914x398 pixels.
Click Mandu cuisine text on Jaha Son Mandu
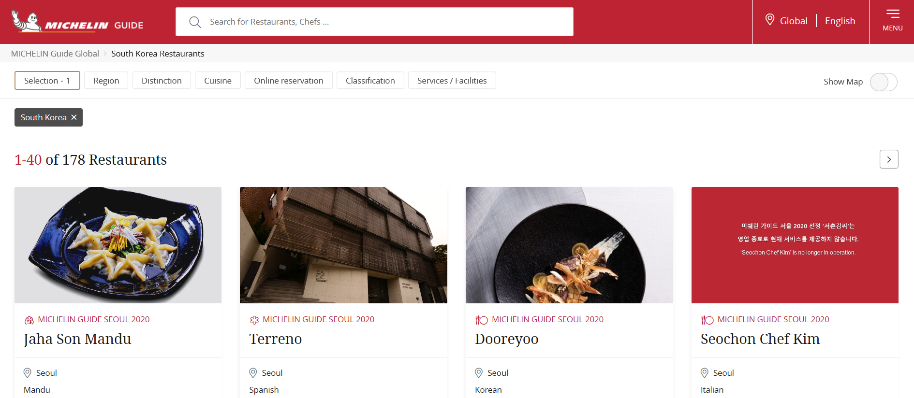tap(37, 390)
